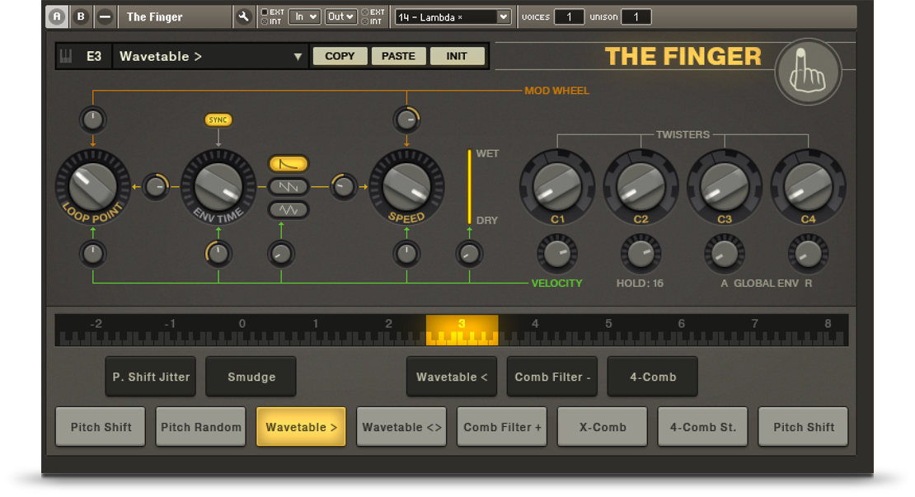The width and height of the screenshot is (915, 497).
Task: Open the Out routing dropdown
Action: (340, 17)
